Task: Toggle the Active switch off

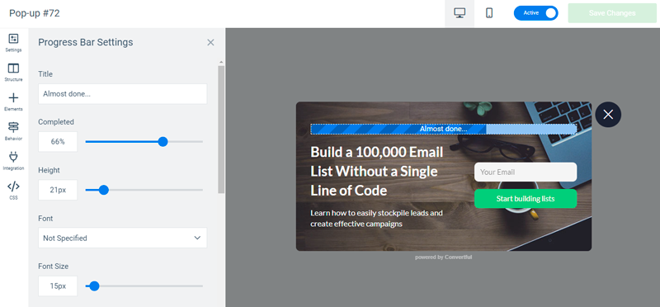Action: pyautogui.click(x=535, y=13)
